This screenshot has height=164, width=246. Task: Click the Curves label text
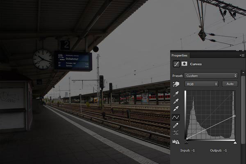coord(196,64)
